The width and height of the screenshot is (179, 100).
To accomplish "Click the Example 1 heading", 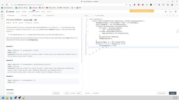I will coord(10,46).
